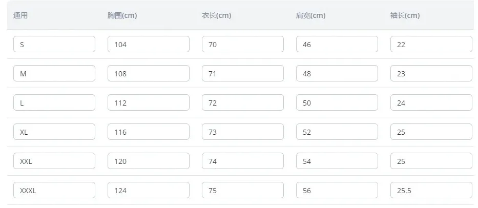The width and height of the screenshot is (478, 208).
Task: Select the chest field showing 104
Action: click(149, 44)
